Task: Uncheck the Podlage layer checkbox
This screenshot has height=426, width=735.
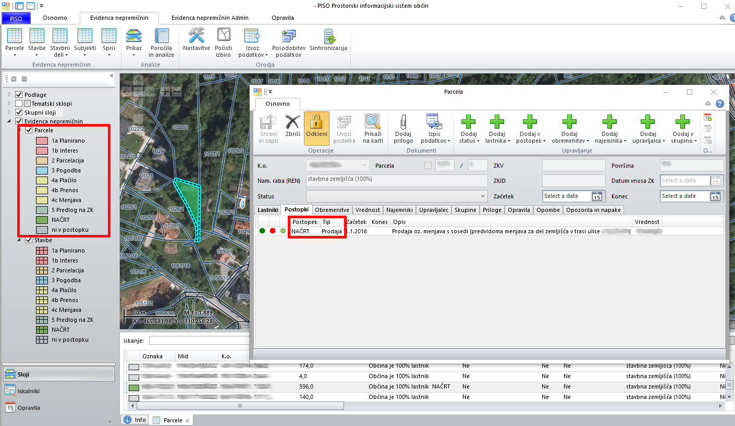Action: point(19,95)
